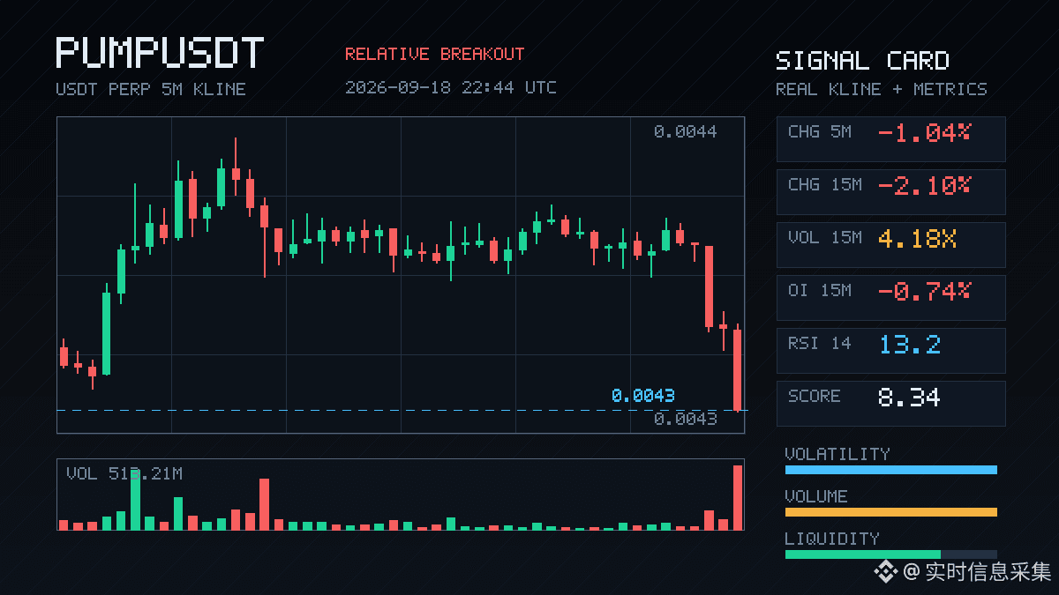Click the green LIQUIDITY bar
1059x595 pixels.
pos(863,554)
